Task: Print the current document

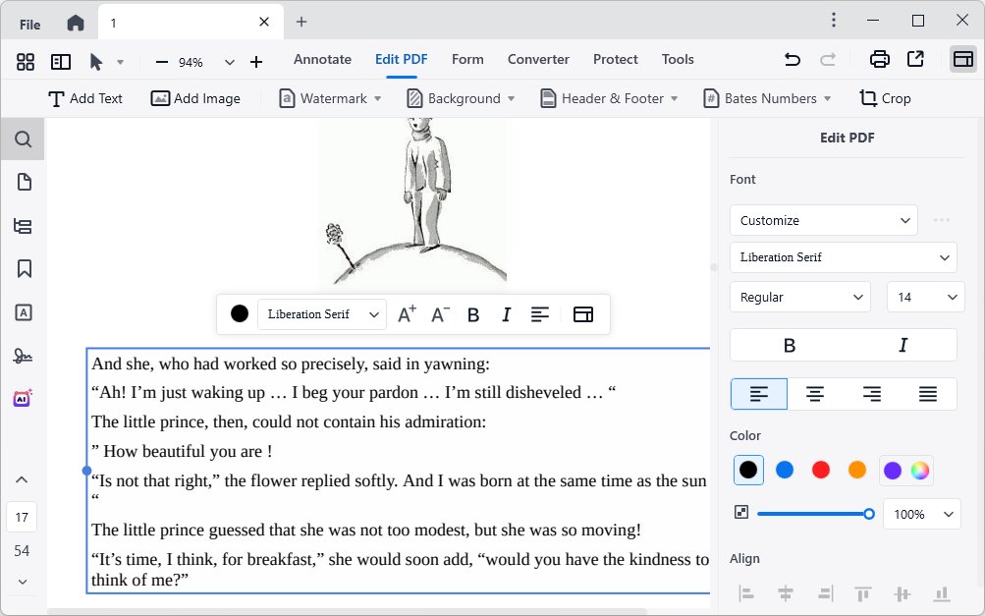Action: click(x=879, y=59)
